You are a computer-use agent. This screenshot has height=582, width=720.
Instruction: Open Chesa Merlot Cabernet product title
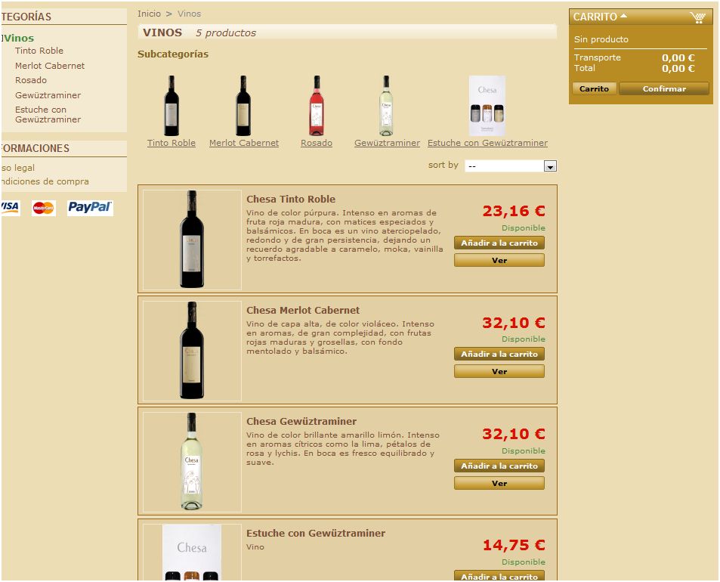303,311
